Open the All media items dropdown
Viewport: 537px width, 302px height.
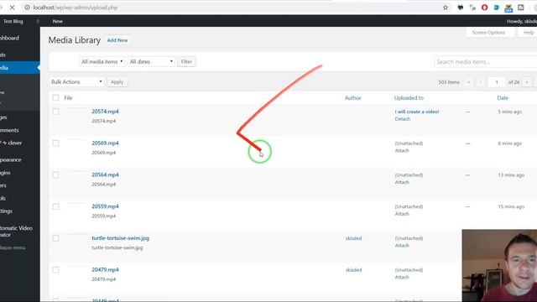102,61
